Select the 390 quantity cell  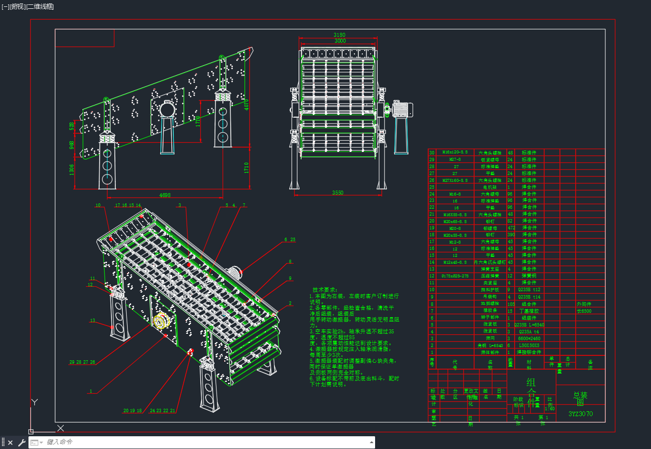511,235
